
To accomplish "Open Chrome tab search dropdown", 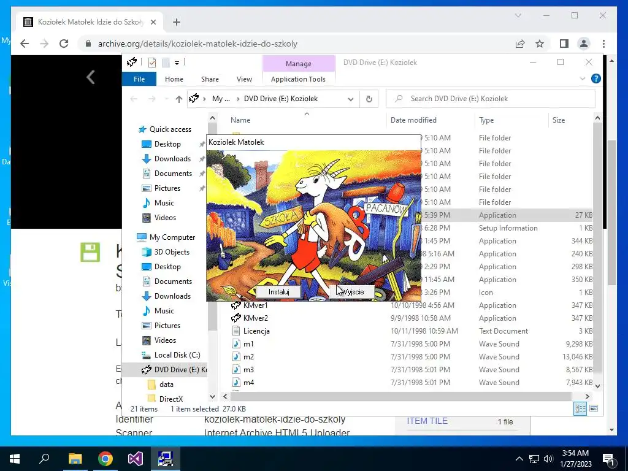I will 518,15.
